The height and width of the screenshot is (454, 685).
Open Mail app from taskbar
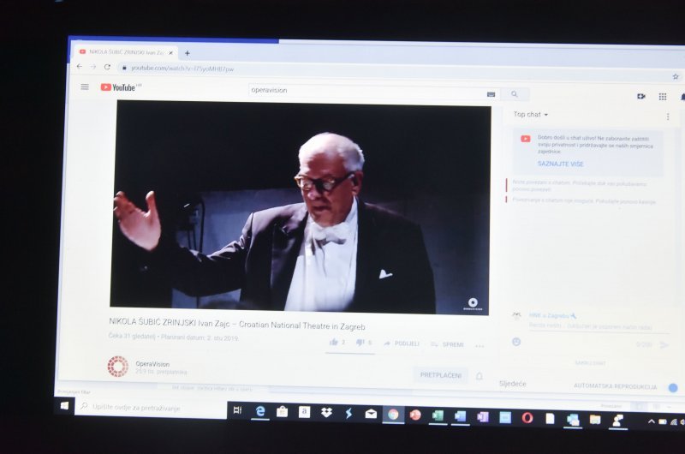point(371,414)
